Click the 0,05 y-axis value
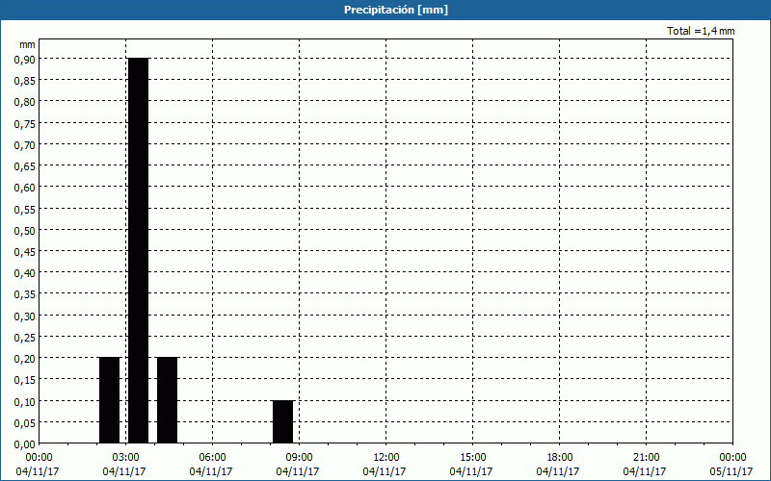This screenshot has width=771, height=481. pyautogui.click(x=25, y=422)
